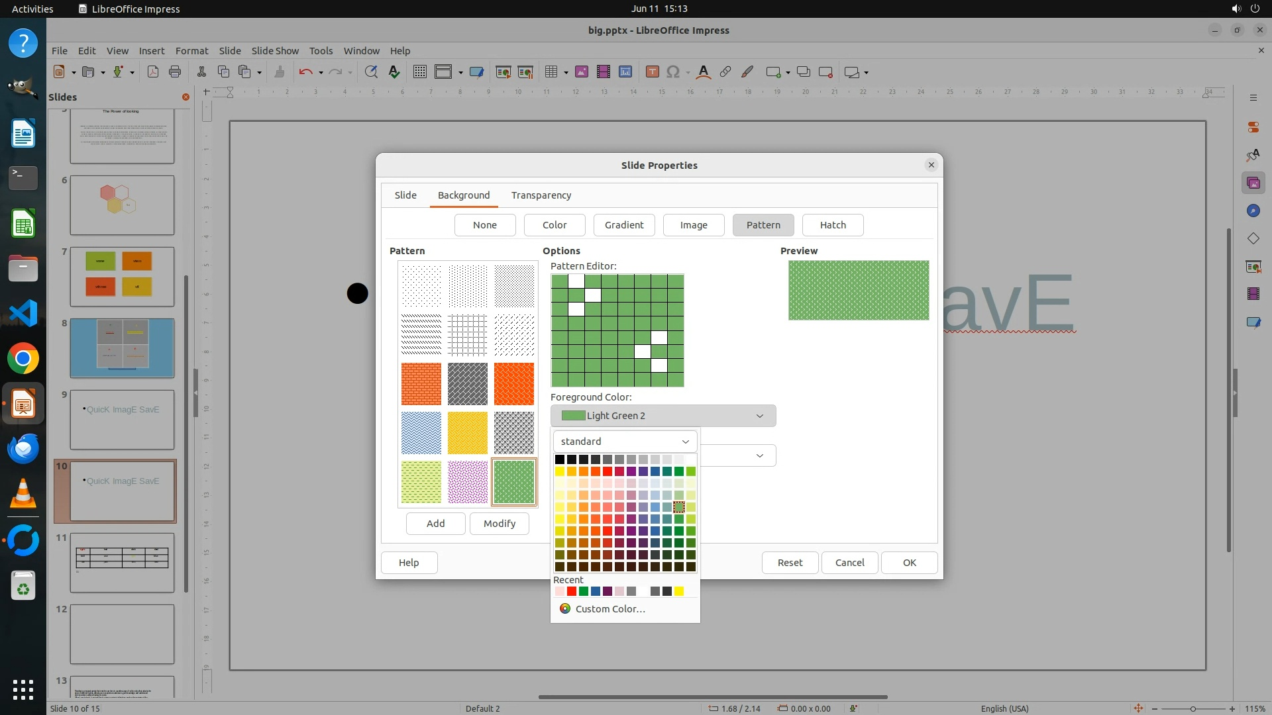Click the Print icon in toolbar

click(175, 72)
